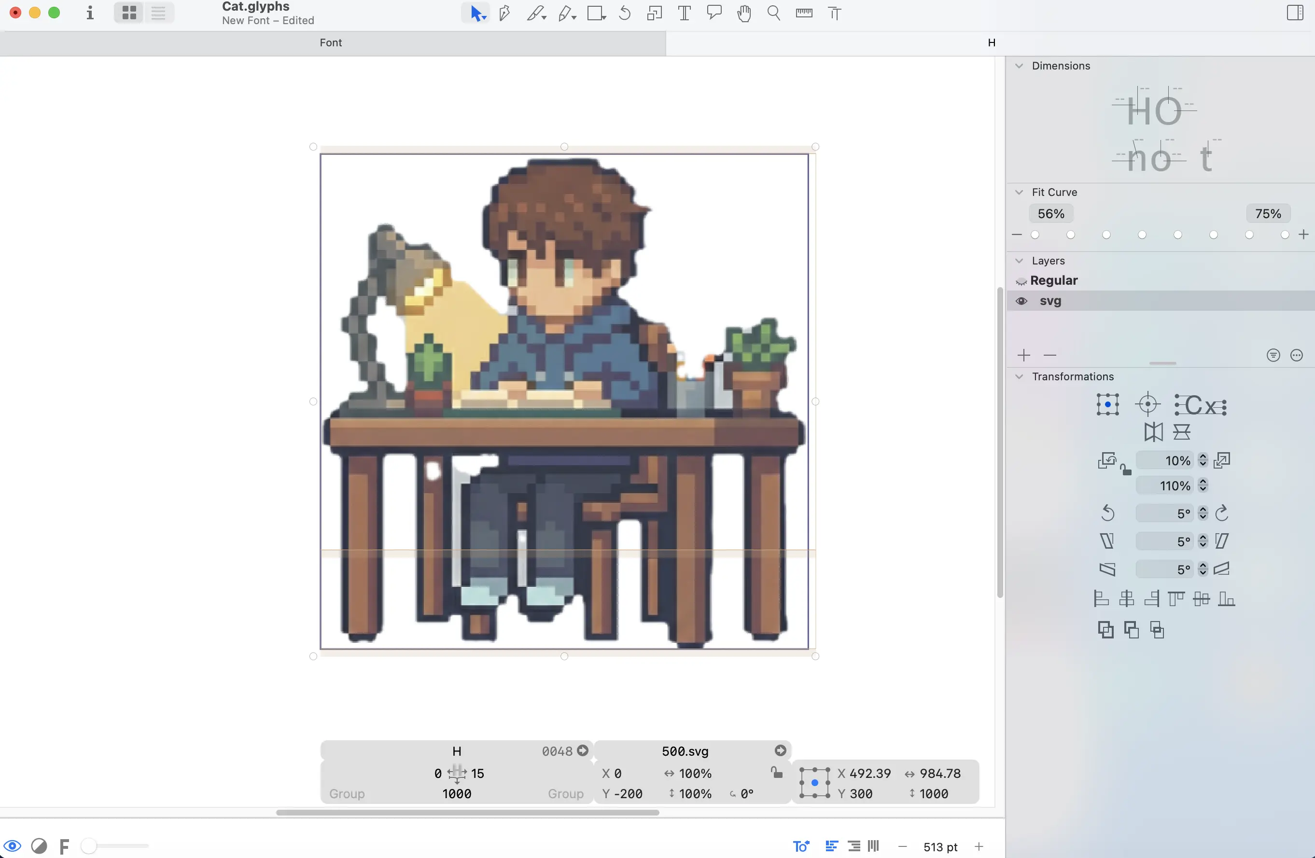1315x858 pixels.
Task: Click the flip horizontal mirror icon
Action: point(1153,432)
